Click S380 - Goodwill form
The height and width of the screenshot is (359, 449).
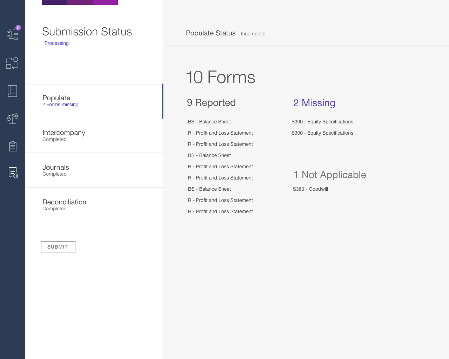[x=310, y=189]
